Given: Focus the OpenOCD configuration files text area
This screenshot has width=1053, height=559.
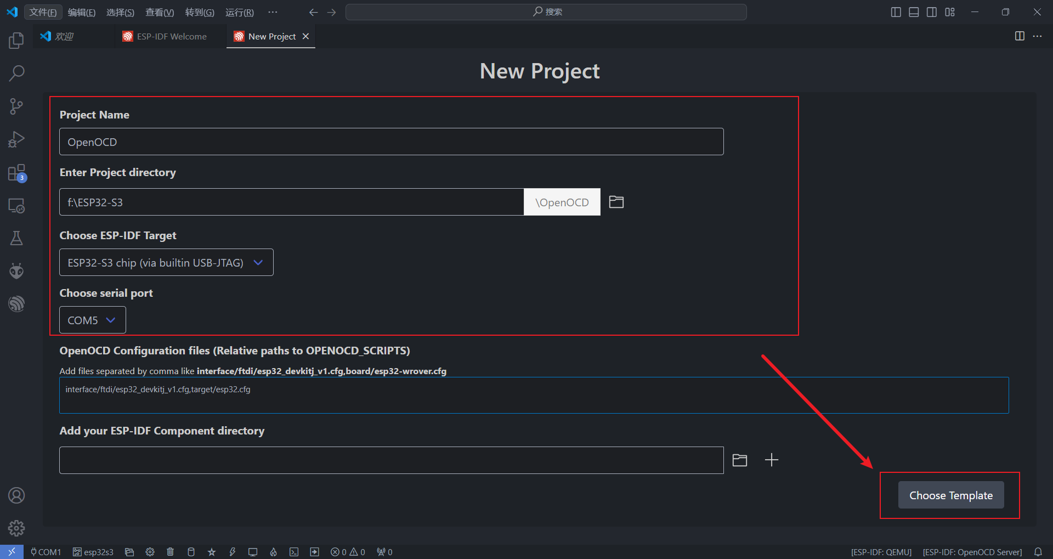Looking at the screenshot, I should (x=534, y=395).
